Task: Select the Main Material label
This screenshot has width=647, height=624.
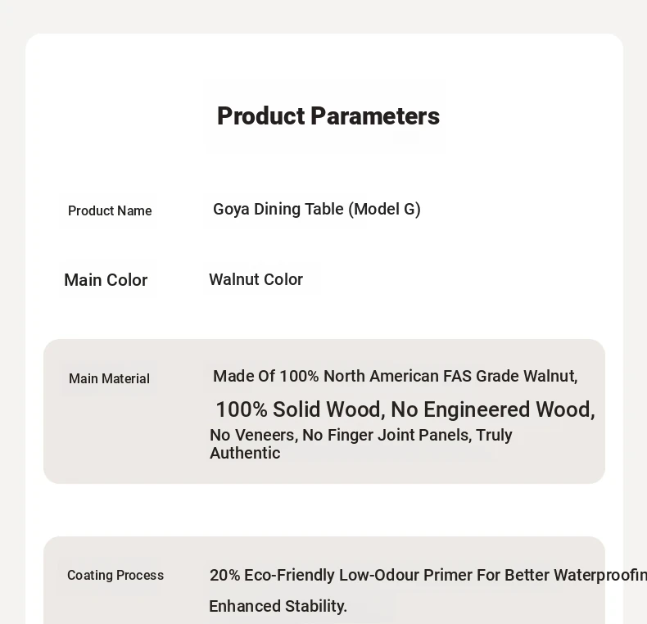Action: (x=109, y=378)
